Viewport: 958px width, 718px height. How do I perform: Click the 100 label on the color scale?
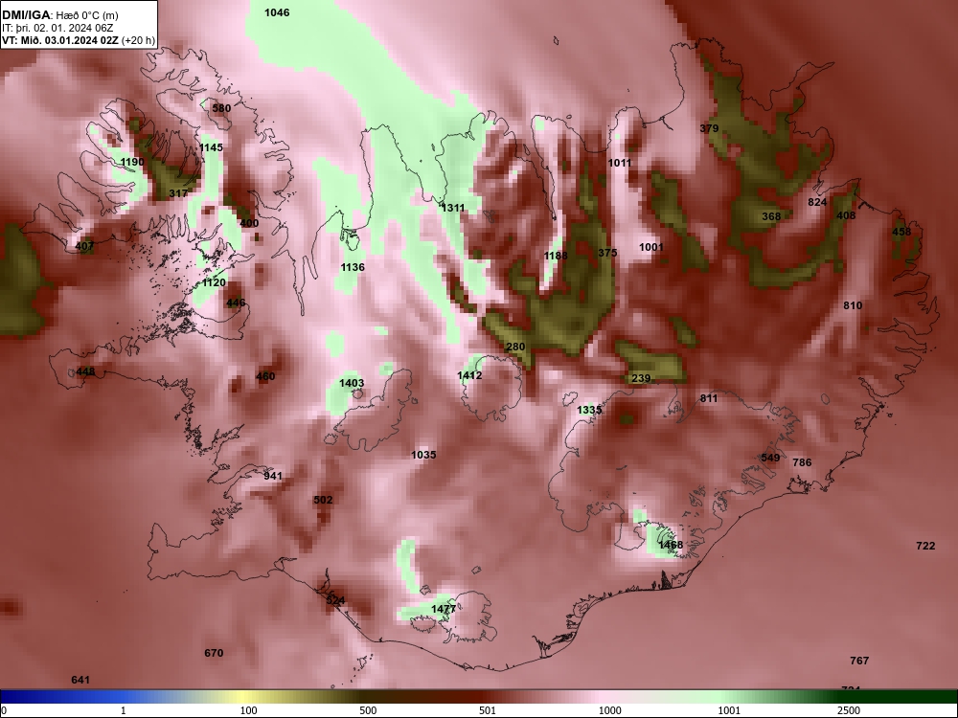coord(248,710)
